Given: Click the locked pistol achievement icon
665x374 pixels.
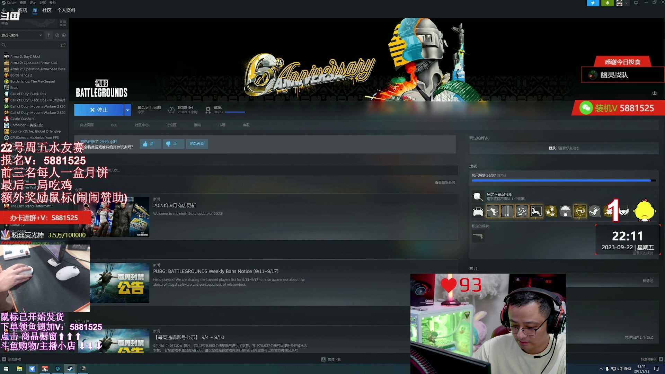Looking at the screenshot, I should click(478, 236).
